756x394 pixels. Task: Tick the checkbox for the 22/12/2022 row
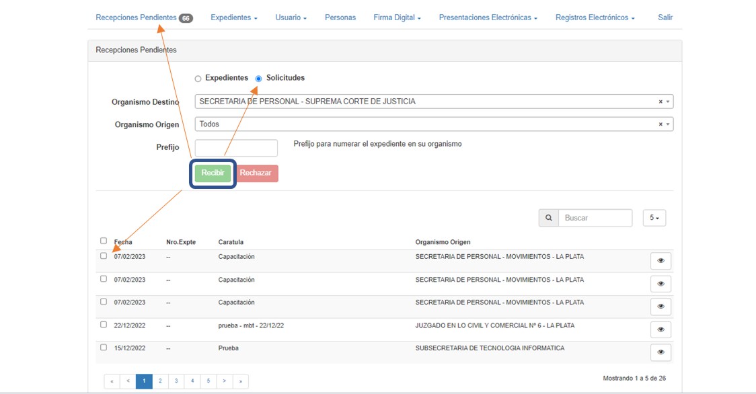point(104,325)
